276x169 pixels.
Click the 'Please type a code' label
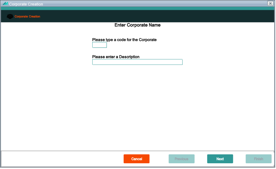124,40
